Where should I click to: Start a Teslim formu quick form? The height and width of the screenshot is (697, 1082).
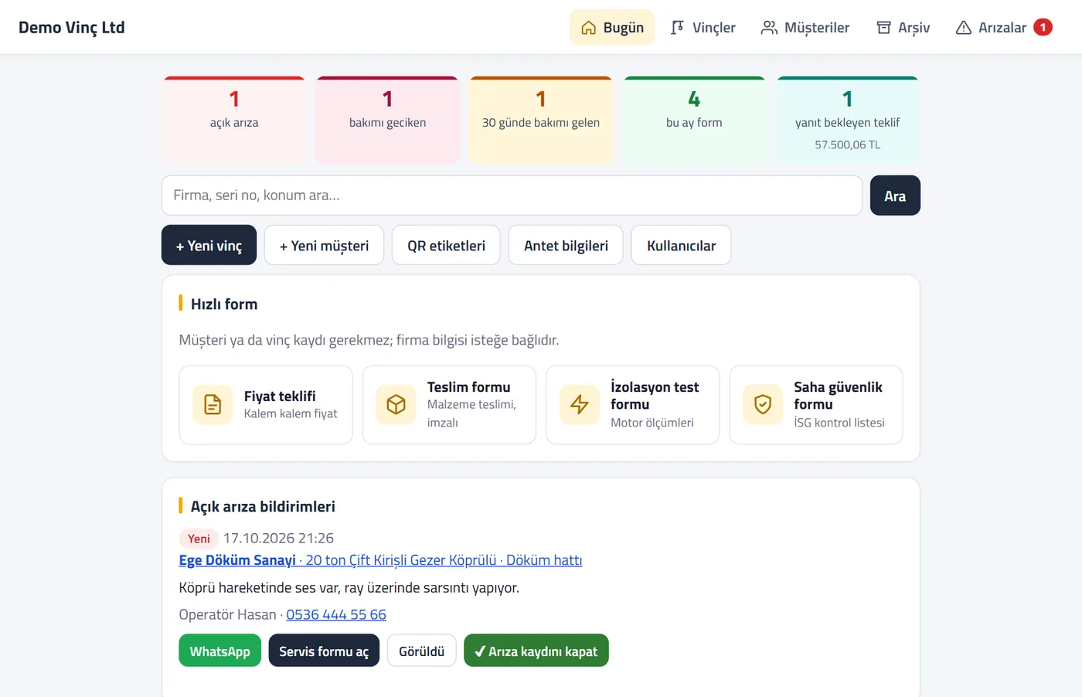click(x=449, y=405)
